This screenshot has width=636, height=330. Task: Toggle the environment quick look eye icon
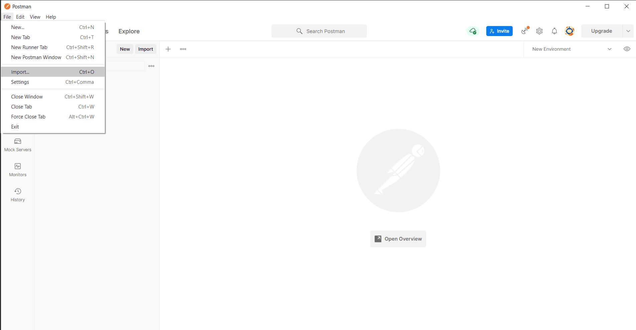(627, 49)
